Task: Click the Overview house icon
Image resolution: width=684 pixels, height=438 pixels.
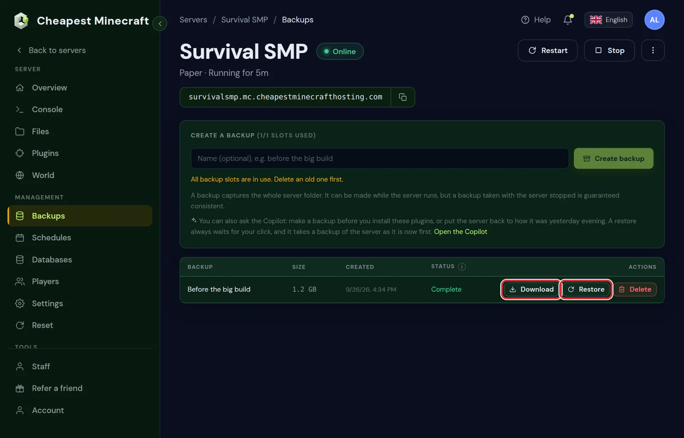Action: coord(20,88)
